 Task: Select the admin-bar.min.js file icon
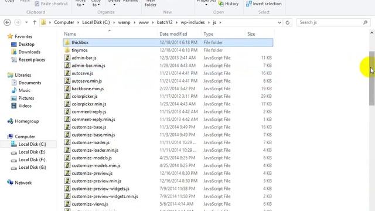pos(67,65)
